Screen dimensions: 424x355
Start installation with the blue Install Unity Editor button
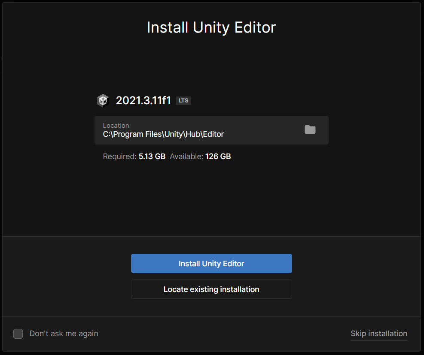[x=211, y=264]
